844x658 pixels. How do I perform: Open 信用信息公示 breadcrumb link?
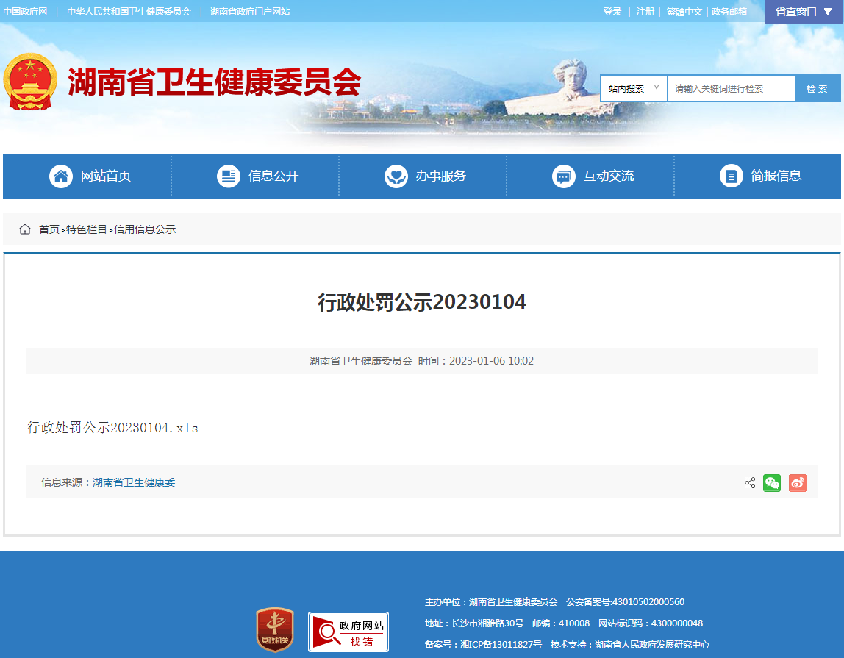click(x=145, y=229)
